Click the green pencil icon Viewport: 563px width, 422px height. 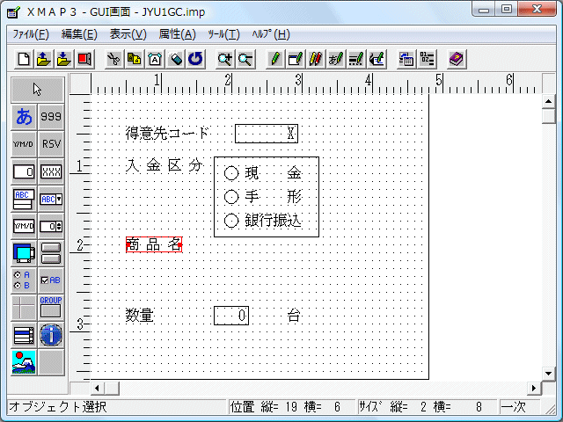click(x=275, y=59)
